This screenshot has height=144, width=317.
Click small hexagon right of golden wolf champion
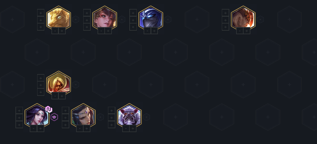(x=76, y=19)
